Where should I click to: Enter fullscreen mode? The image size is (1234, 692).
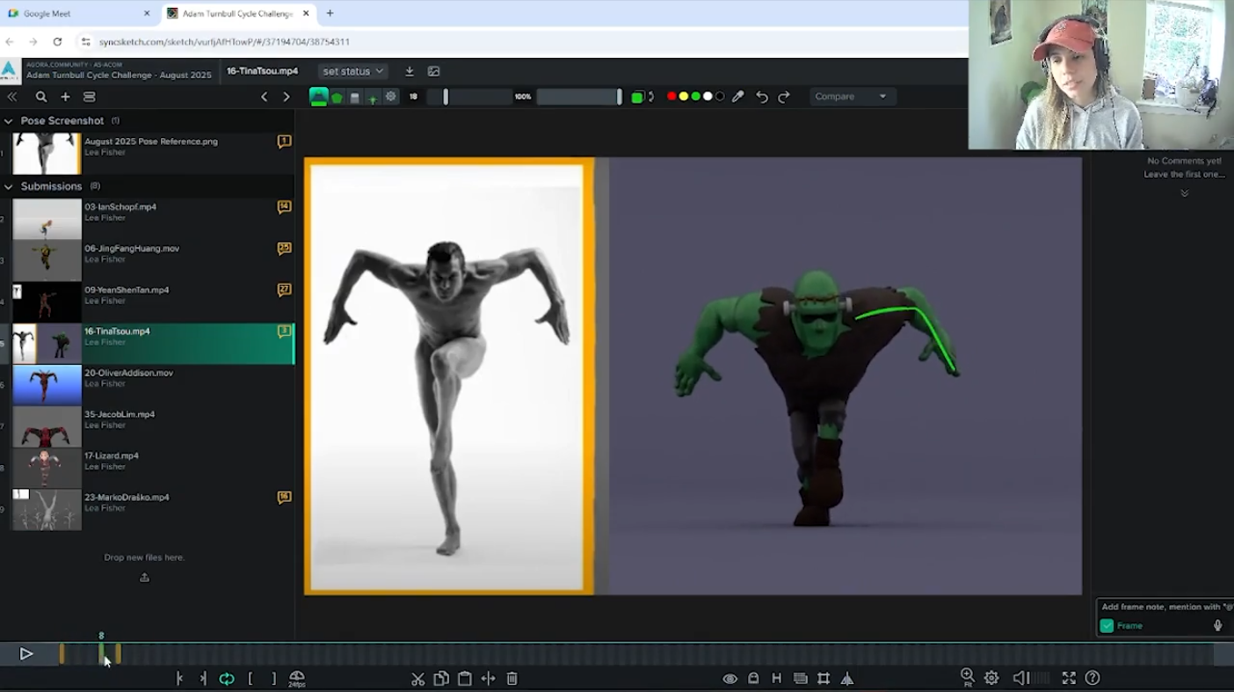[1069, 678]
